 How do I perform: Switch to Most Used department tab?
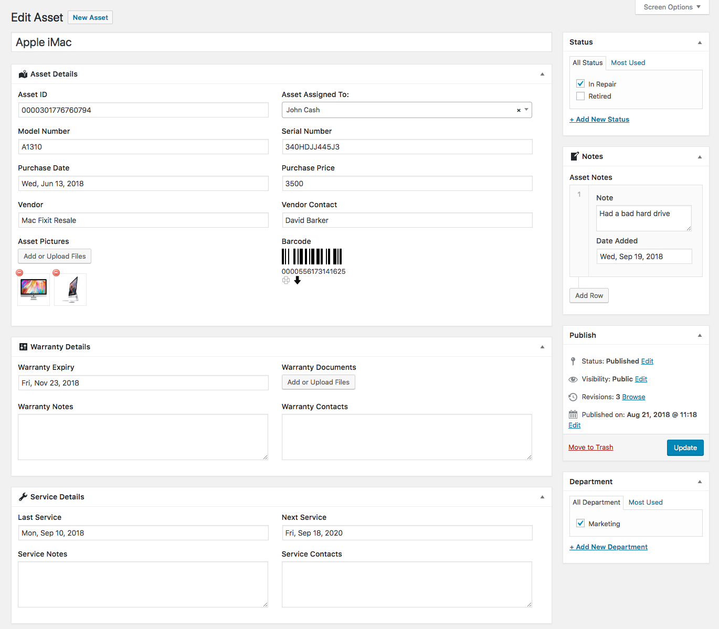click(x=646, y=503)
